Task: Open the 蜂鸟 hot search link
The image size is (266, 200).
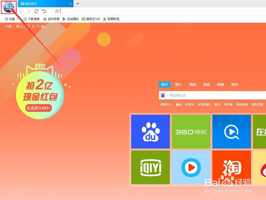Action: point(218,105)
